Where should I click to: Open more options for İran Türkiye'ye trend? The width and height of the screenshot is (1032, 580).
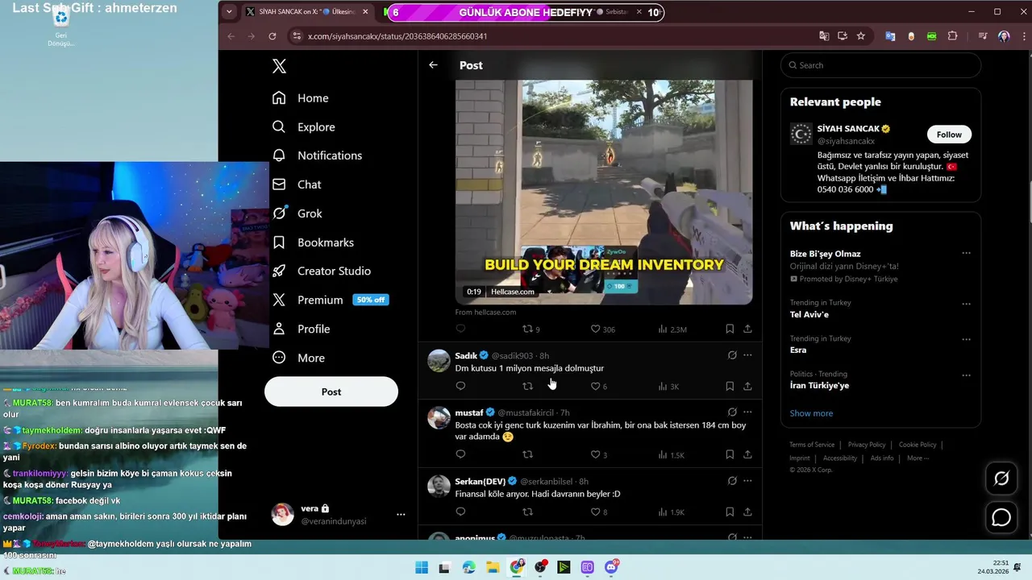[966, 375]
